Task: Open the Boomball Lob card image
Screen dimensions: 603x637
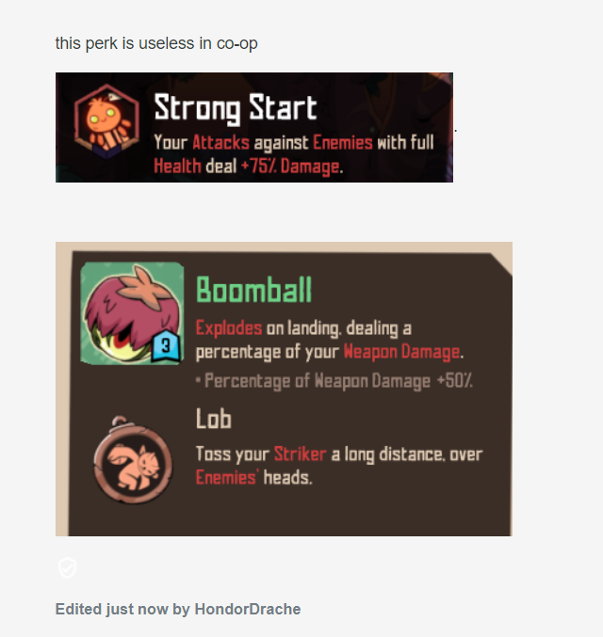Action: pyautogui.click(x=284, y=389)
